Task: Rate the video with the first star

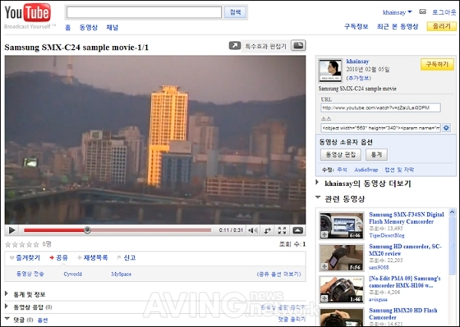Action: (8, 244)
